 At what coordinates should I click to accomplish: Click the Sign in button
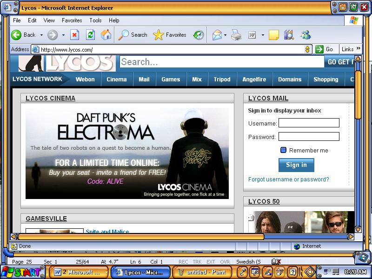296,165
